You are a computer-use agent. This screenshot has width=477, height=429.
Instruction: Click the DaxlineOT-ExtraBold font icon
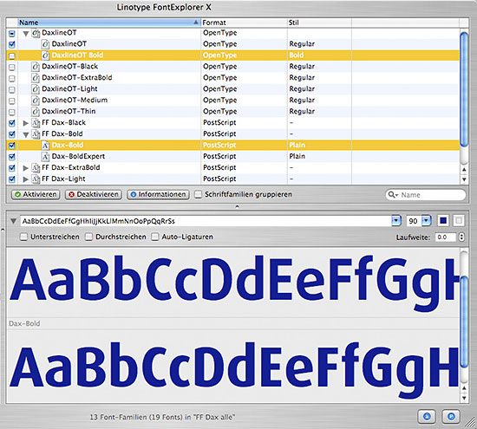(x=36, y=78)
